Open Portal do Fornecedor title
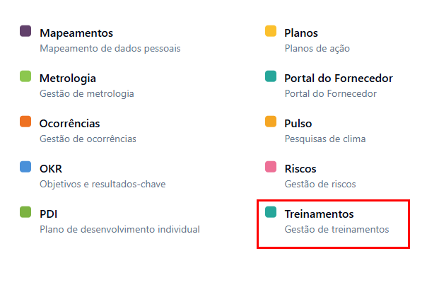This screenshot has height=292, width=439. click(339, 78)
